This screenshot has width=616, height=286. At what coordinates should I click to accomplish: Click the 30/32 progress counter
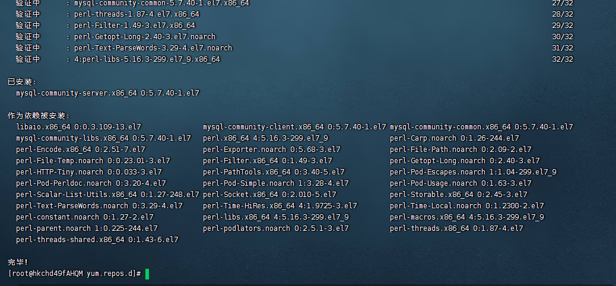pos(563,37)
